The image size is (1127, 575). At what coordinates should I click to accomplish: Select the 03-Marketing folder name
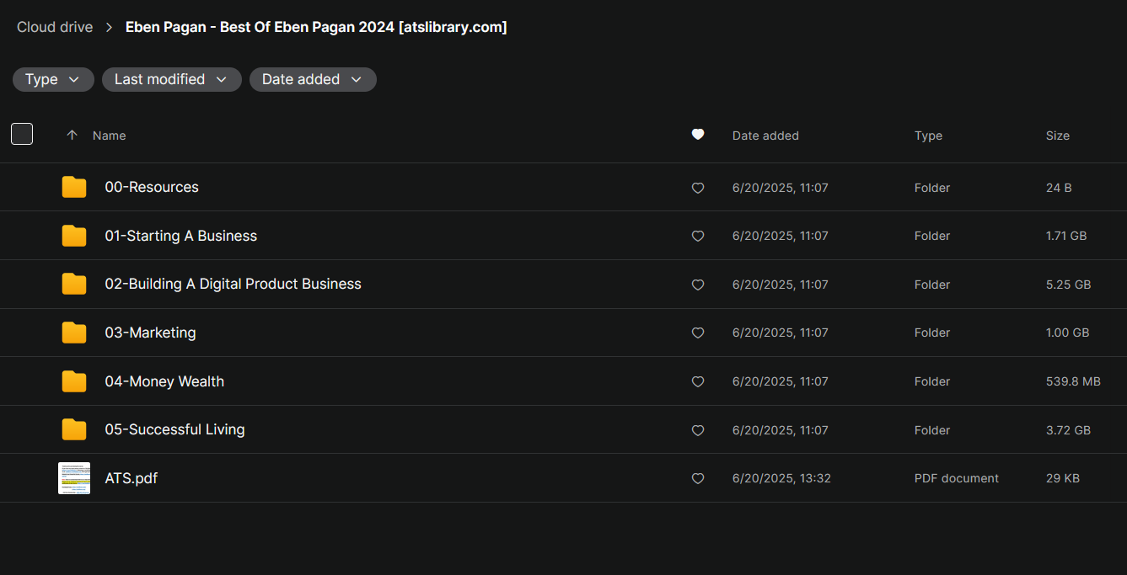tap(150, 333)
